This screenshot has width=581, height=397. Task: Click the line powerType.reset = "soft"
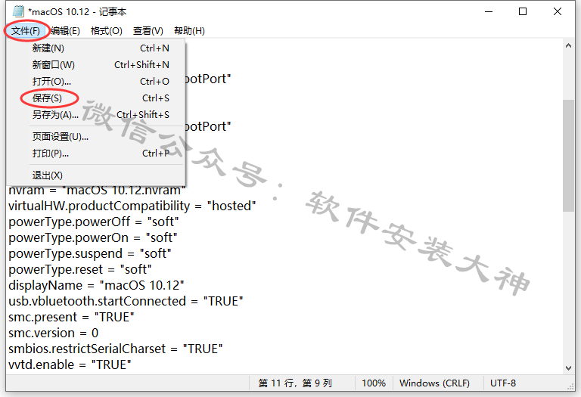pyautogui.click(x=80, y=269)
